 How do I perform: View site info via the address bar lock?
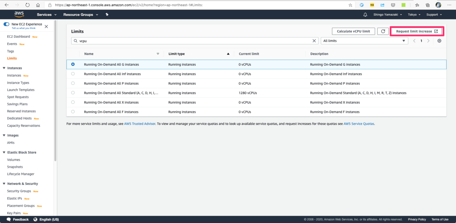tap(50, 5)
